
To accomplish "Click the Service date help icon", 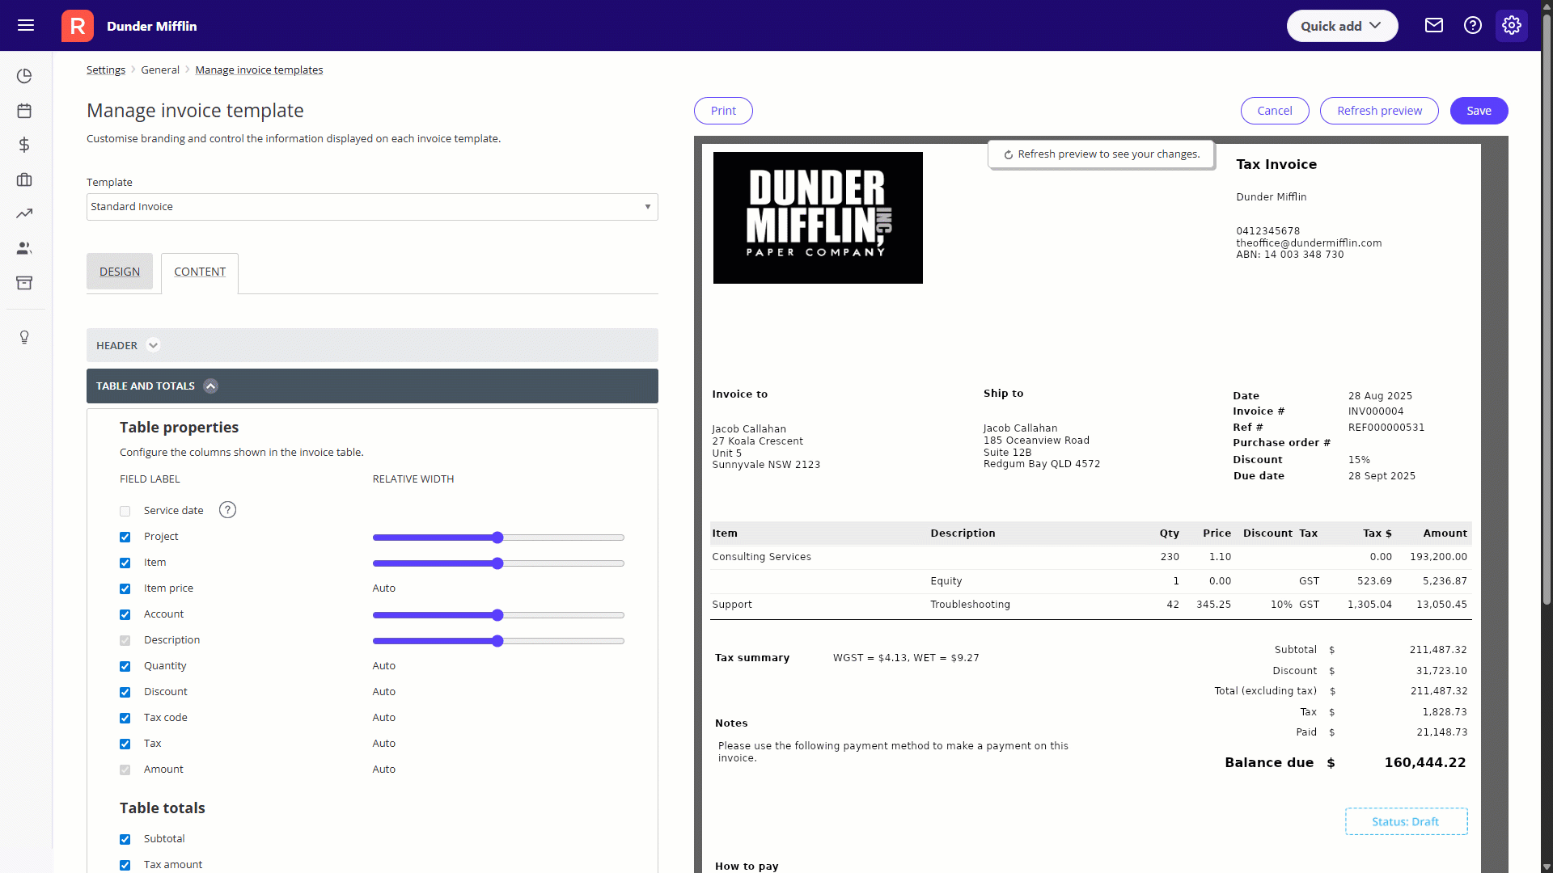I will pyautogui.click(x=228, y=510).
